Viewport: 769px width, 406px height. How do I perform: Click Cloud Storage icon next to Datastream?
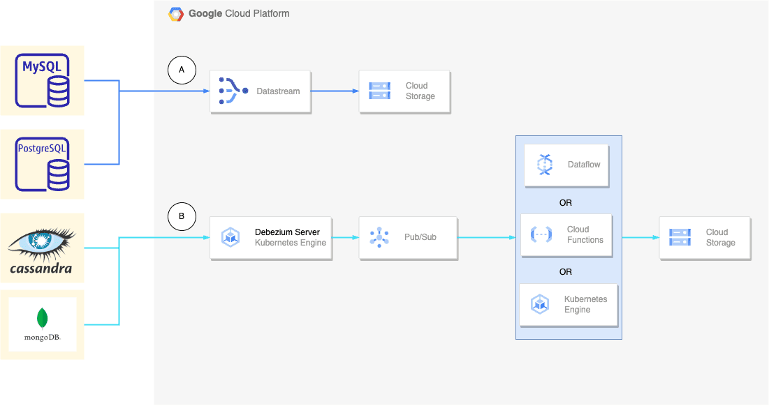379,91
